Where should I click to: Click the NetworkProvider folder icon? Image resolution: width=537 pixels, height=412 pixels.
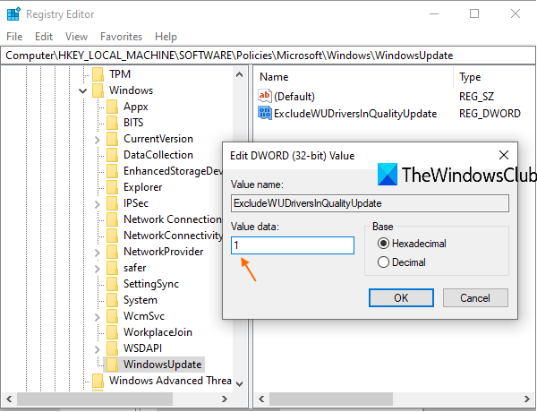pos(112,252)
